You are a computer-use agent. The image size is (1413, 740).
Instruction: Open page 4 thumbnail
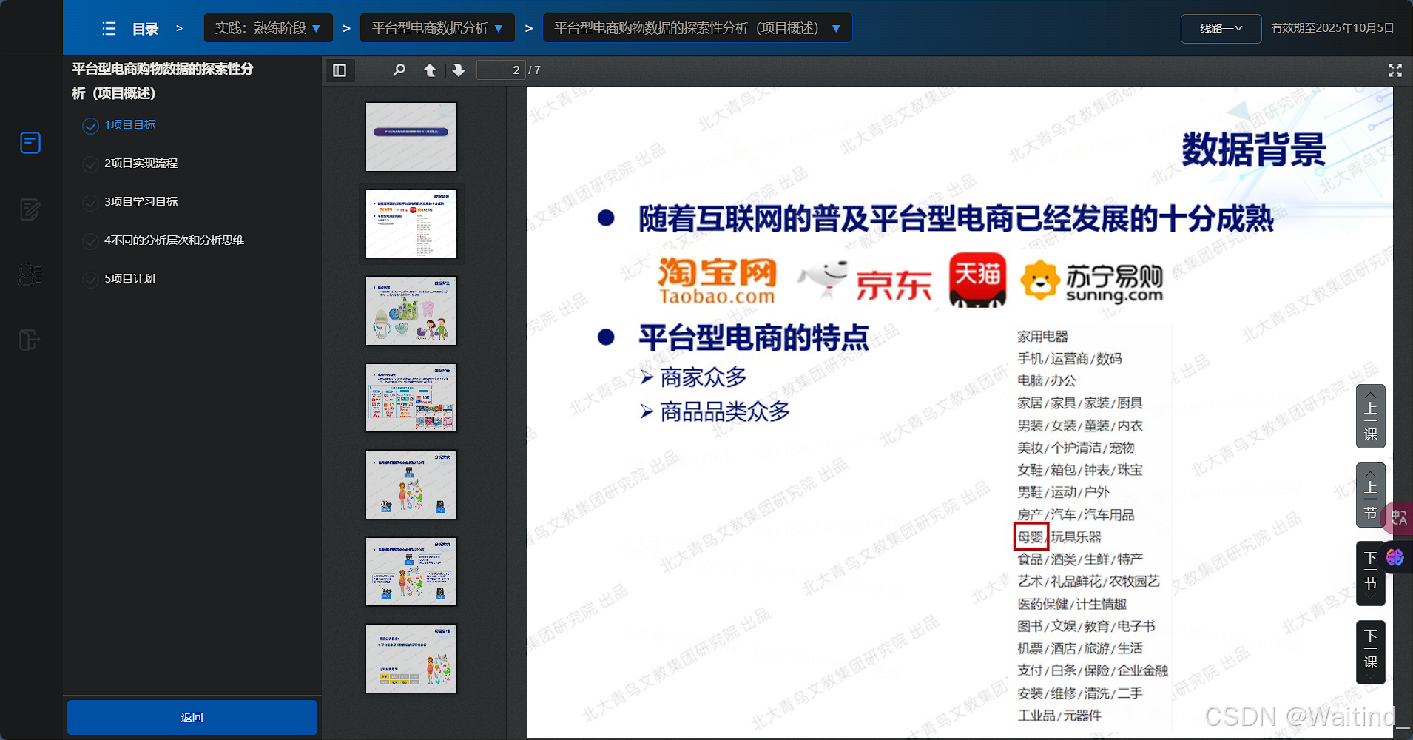click(x=411, y=397)
